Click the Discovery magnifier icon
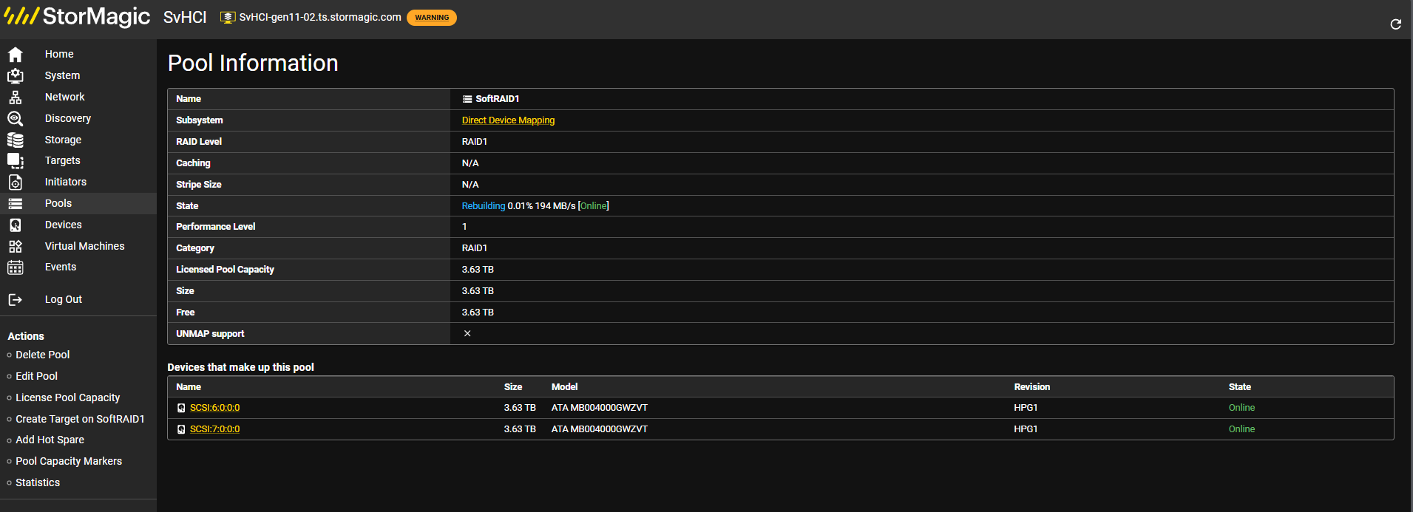 (x=15, y=118)
